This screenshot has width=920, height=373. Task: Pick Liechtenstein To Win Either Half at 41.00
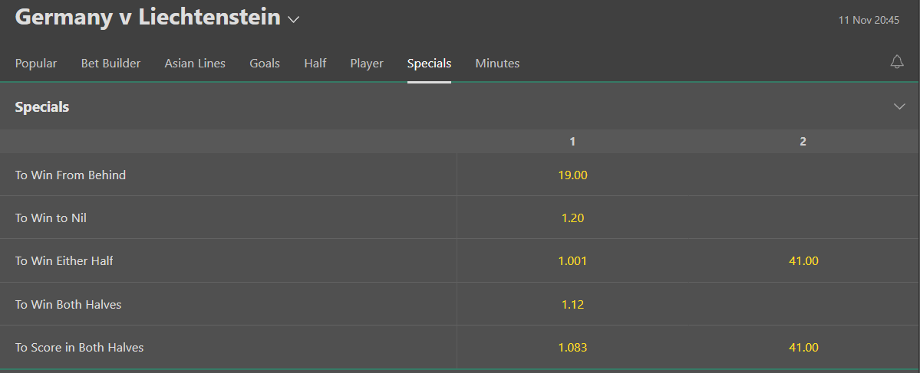click(803, 261)
